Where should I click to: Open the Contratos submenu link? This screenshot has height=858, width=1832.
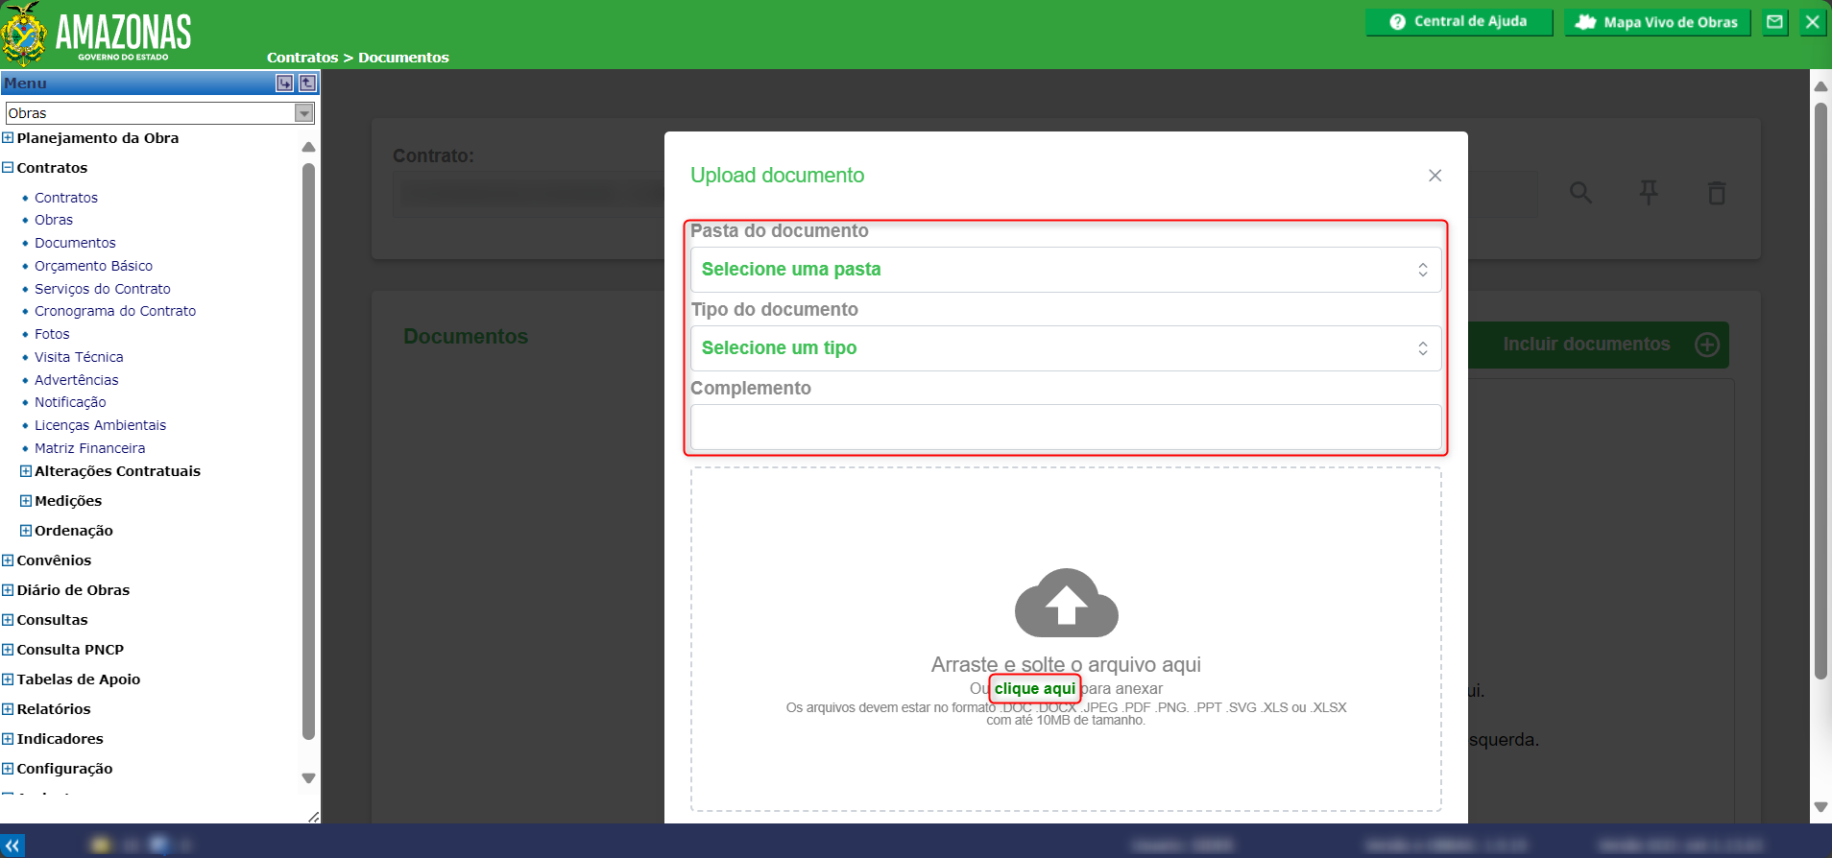[x=66, y=198]
